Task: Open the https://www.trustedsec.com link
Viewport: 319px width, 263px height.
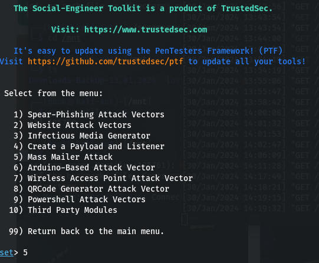Action: 146,29
